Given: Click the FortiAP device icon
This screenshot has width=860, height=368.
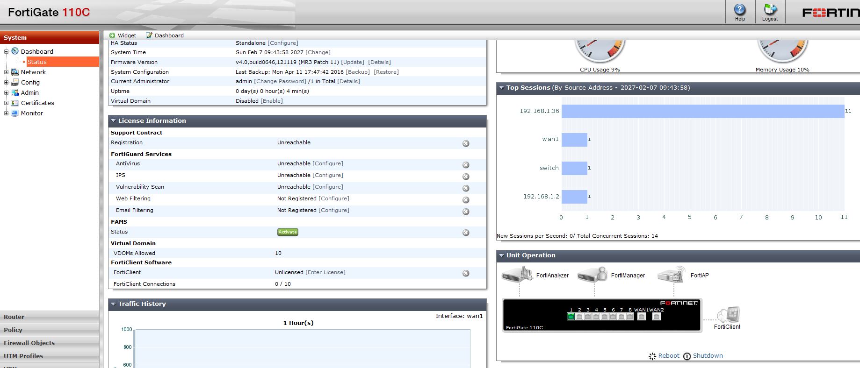Looking at the screenshot, I should click(672, 274).
